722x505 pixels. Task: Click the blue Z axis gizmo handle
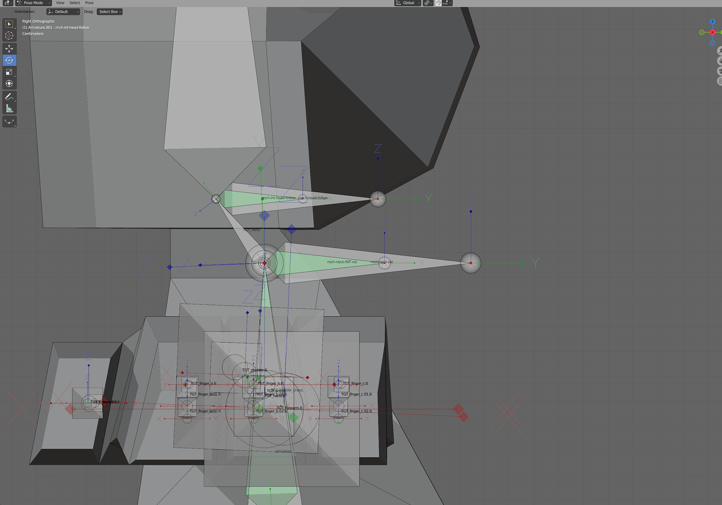[x=712, y=22]
